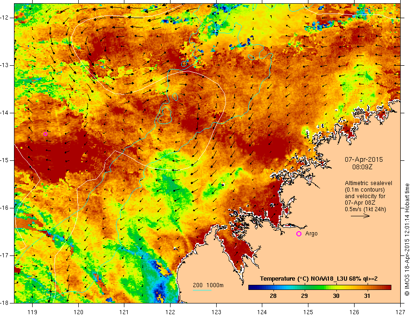The width and height of the screenshot is (410, 317).
Task: Click the 'Argo' legend label
Action: click(311, 234)
